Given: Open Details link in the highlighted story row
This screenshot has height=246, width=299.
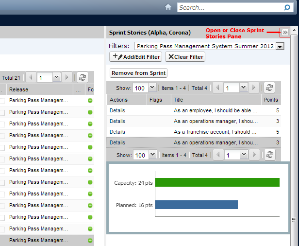Looking at the screenshot, I should pos(117,142).
